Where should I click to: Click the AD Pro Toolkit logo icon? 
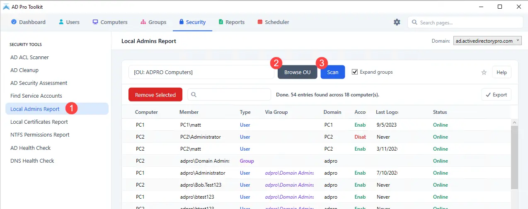[6, 7]
